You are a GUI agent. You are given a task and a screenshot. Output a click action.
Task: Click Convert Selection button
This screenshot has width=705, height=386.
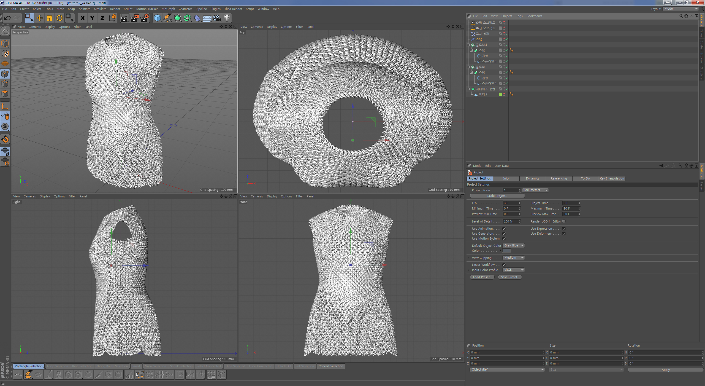331,366
